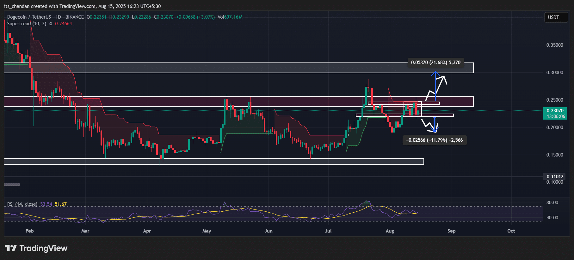The height and width of the screenshot is (260, 574).
Task: Select the RSI (14, close) indicator legend
Action: [x=22, y=204]
